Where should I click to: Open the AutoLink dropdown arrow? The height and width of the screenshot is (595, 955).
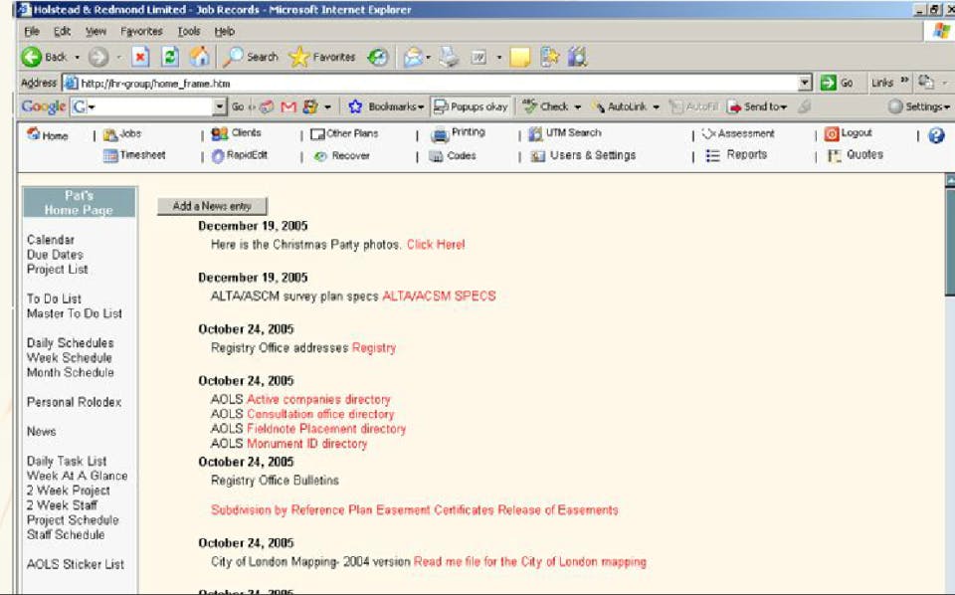656,107
